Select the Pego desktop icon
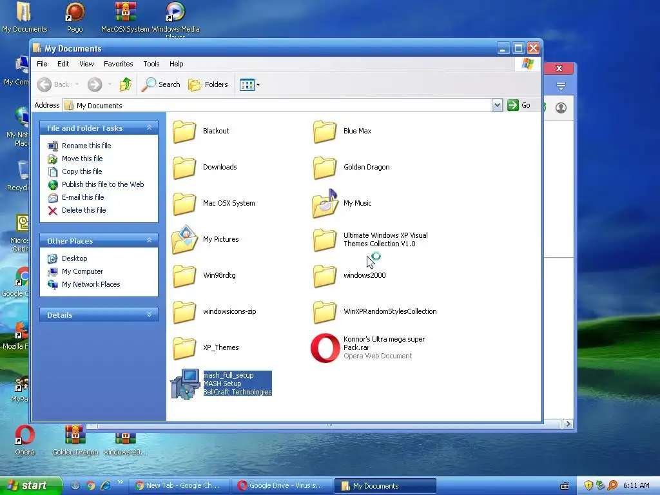Screen dimensions: 660x495 pyautogui.click(x=75, y=17)
